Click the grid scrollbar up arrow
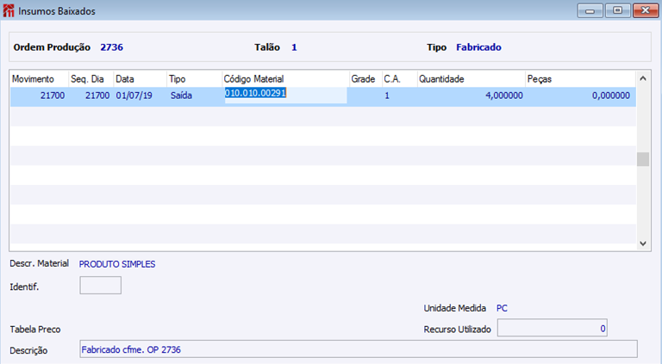Image resolution: width=662 pixels, height=364 pixels. coord(643,78)
